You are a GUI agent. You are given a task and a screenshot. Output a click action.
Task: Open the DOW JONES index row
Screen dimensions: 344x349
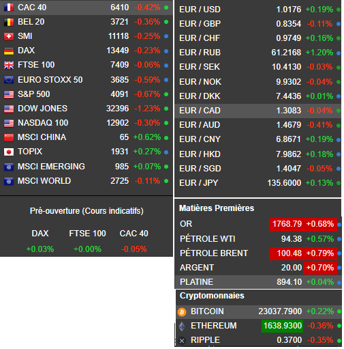[x=87, y=109]
